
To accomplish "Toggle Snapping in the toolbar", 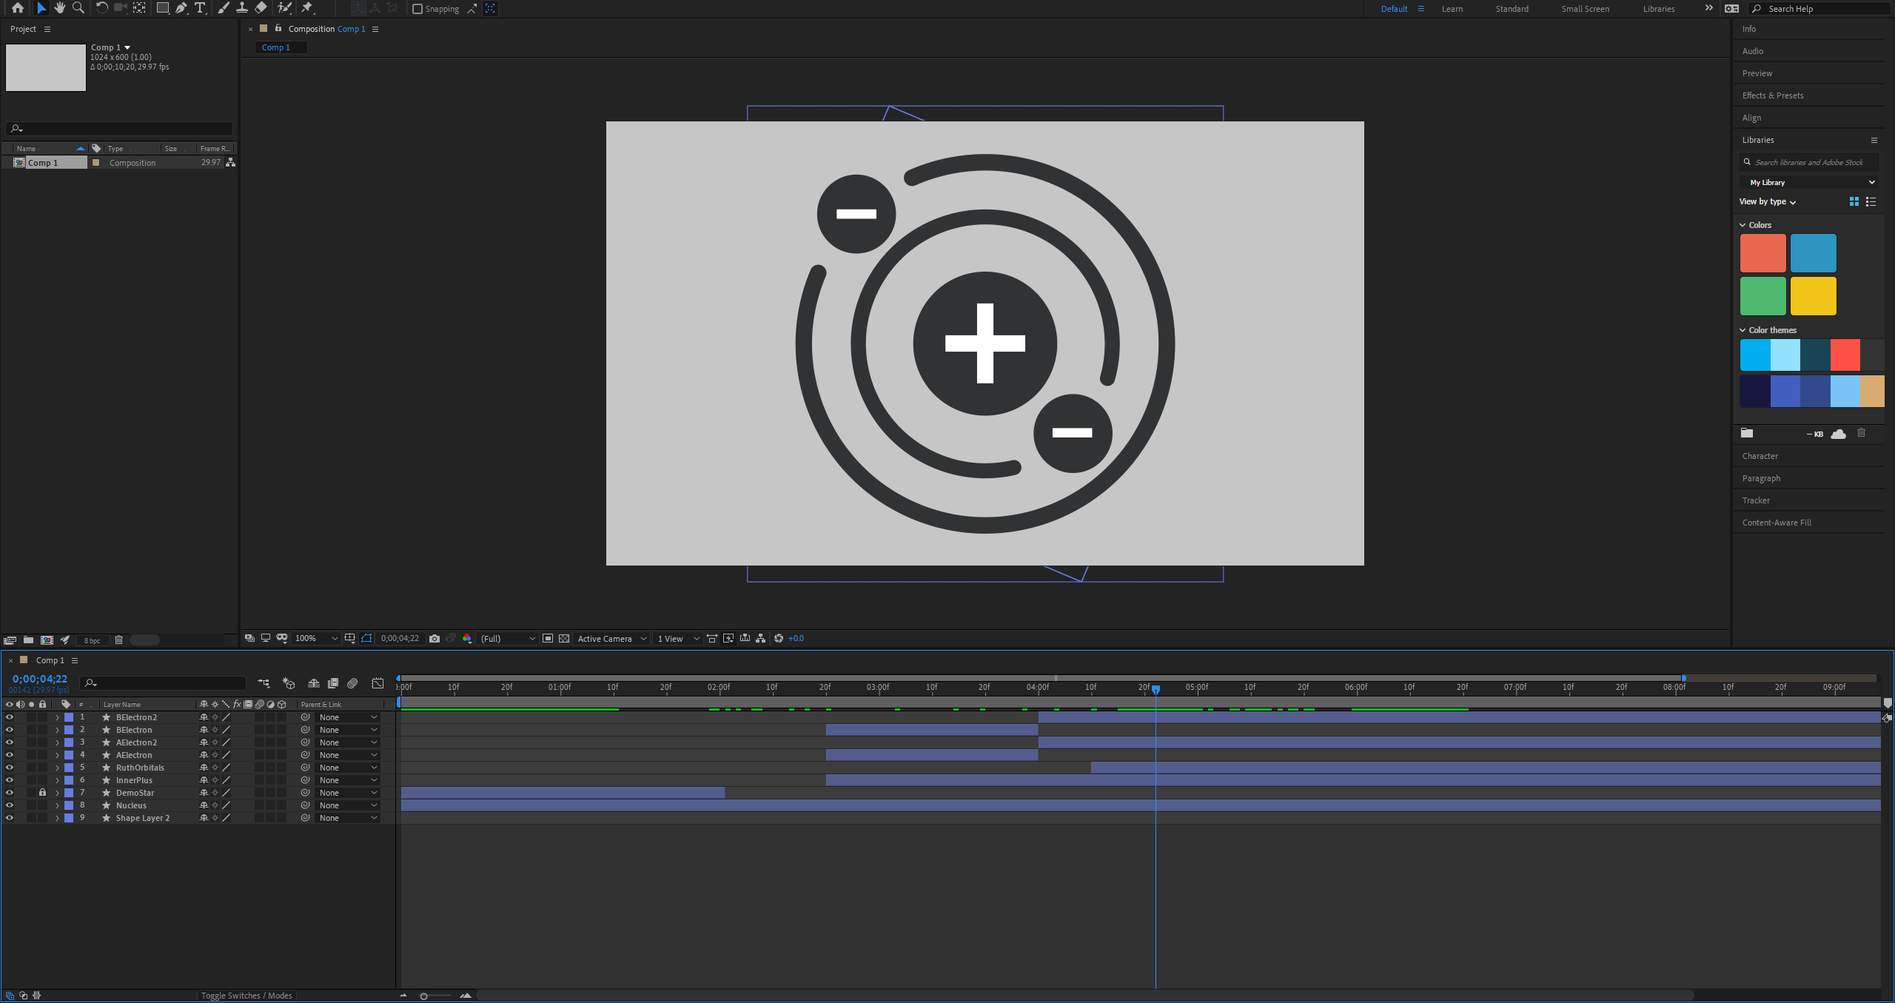I will point(419,8).
